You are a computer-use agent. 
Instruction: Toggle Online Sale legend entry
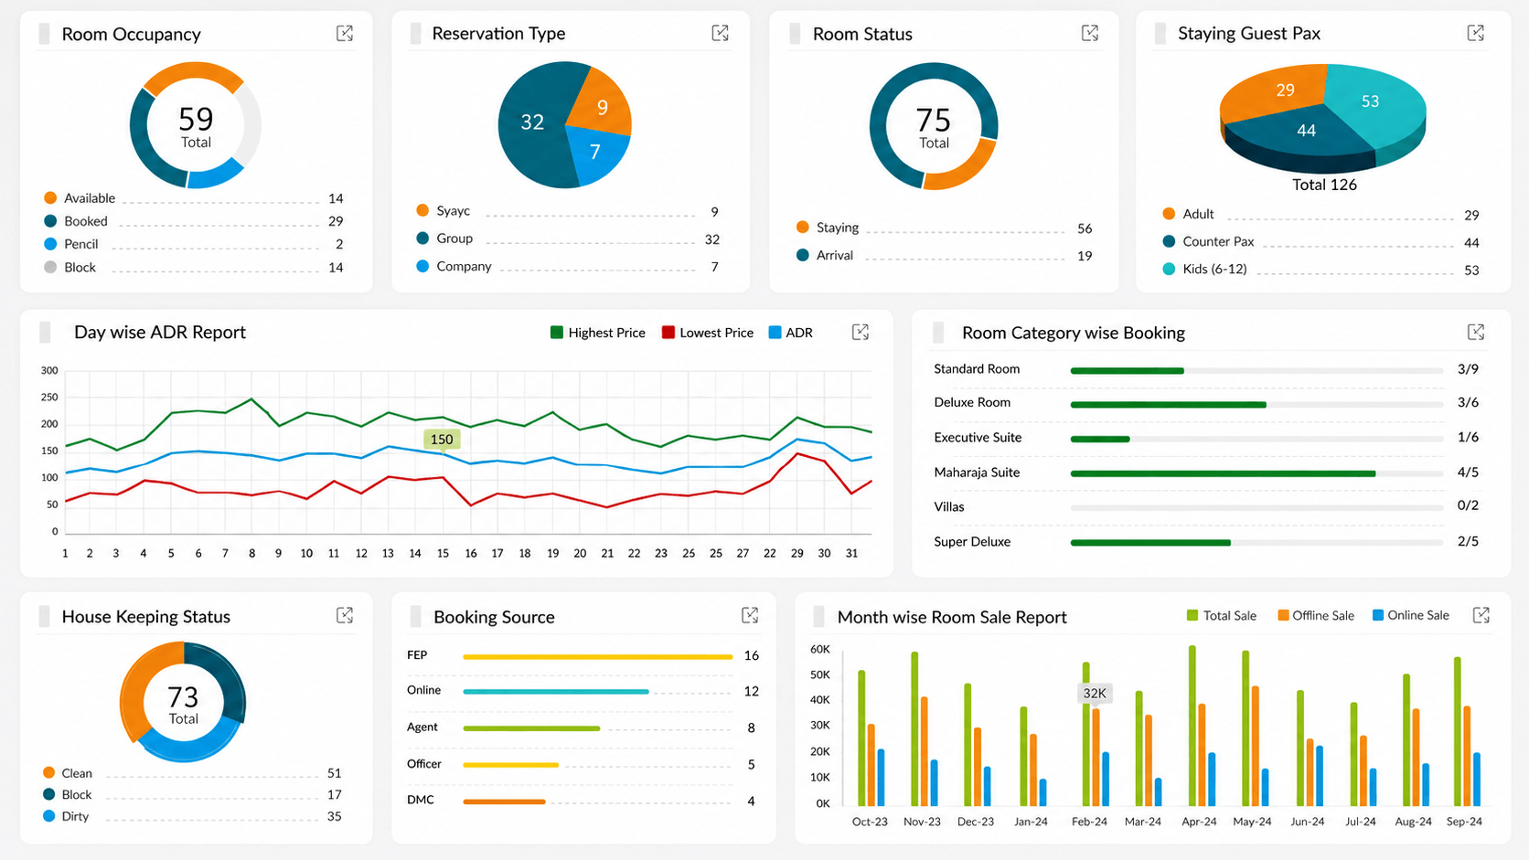click(x=1411, y=616)
